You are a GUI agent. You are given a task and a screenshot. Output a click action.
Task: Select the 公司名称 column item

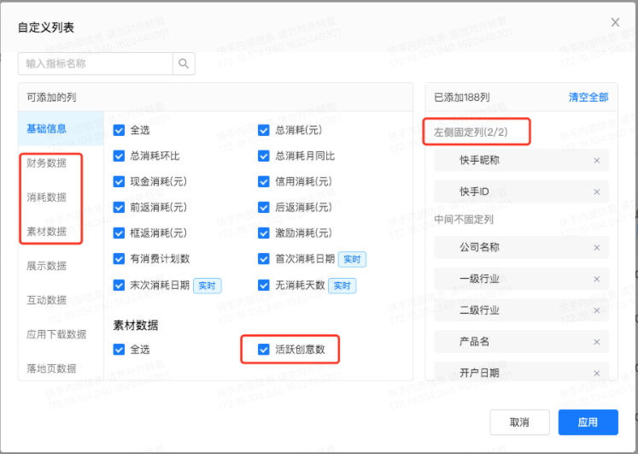(x=521, y=248)
